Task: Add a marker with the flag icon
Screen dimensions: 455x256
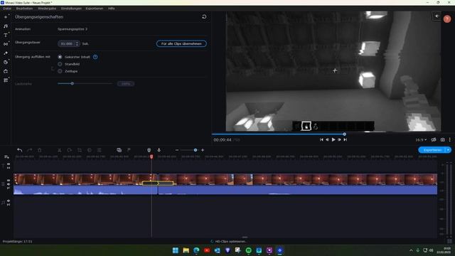Action: 129,150
